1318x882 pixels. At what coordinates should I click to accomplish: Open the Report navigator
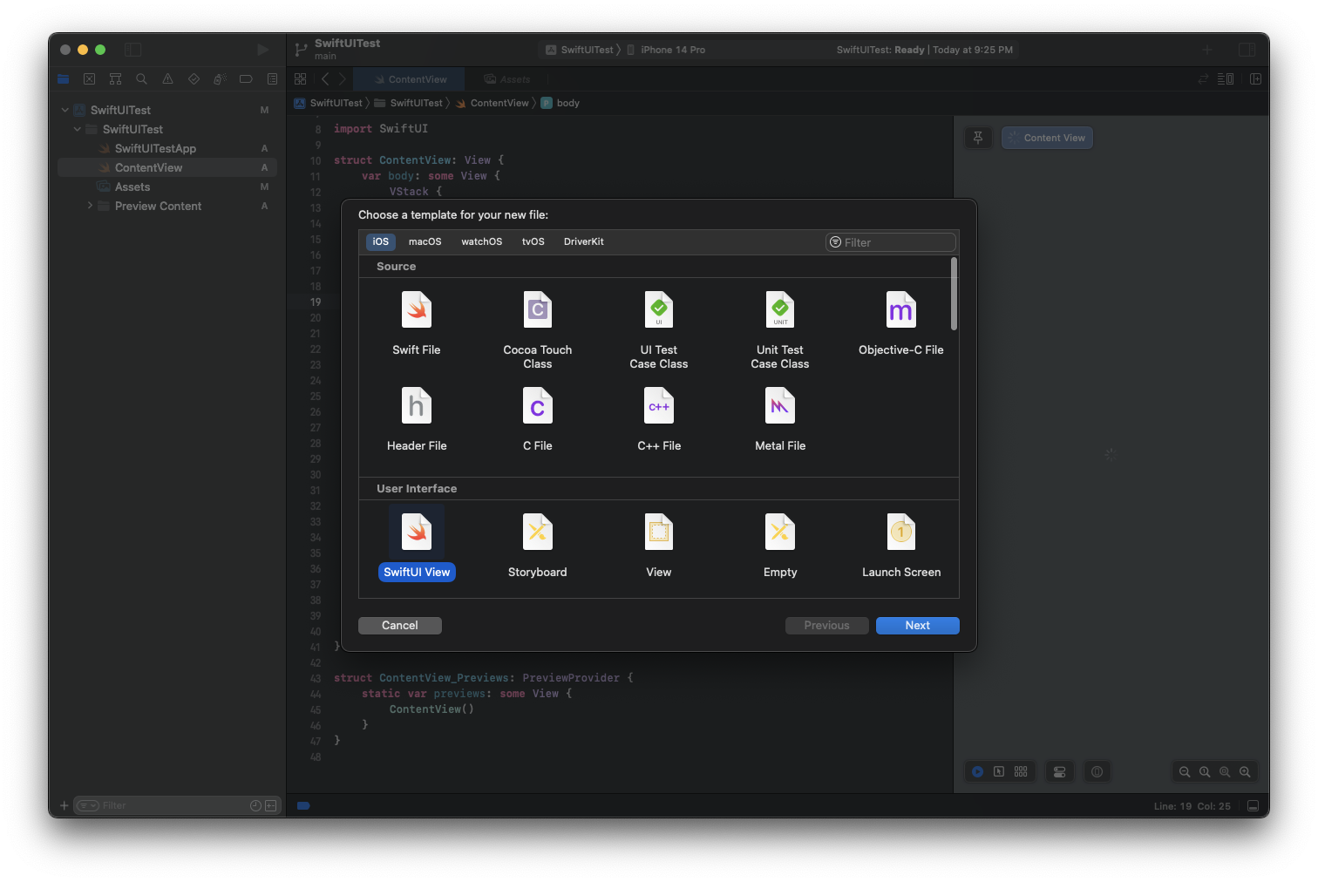point(272,79)
